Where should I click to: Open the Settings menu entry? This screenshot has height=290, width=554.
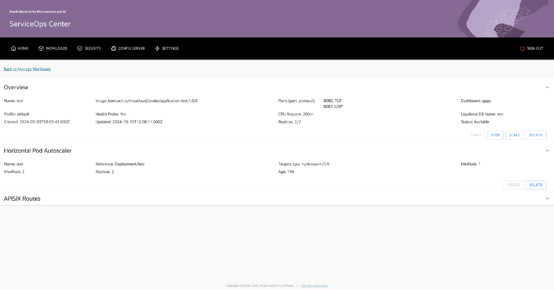(x=170, y=48)
